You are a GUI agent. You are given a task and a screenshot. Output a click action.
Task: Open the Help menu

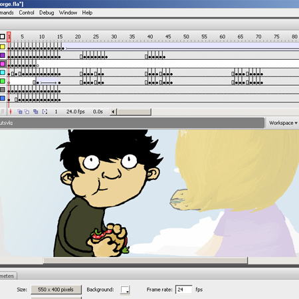87,13
